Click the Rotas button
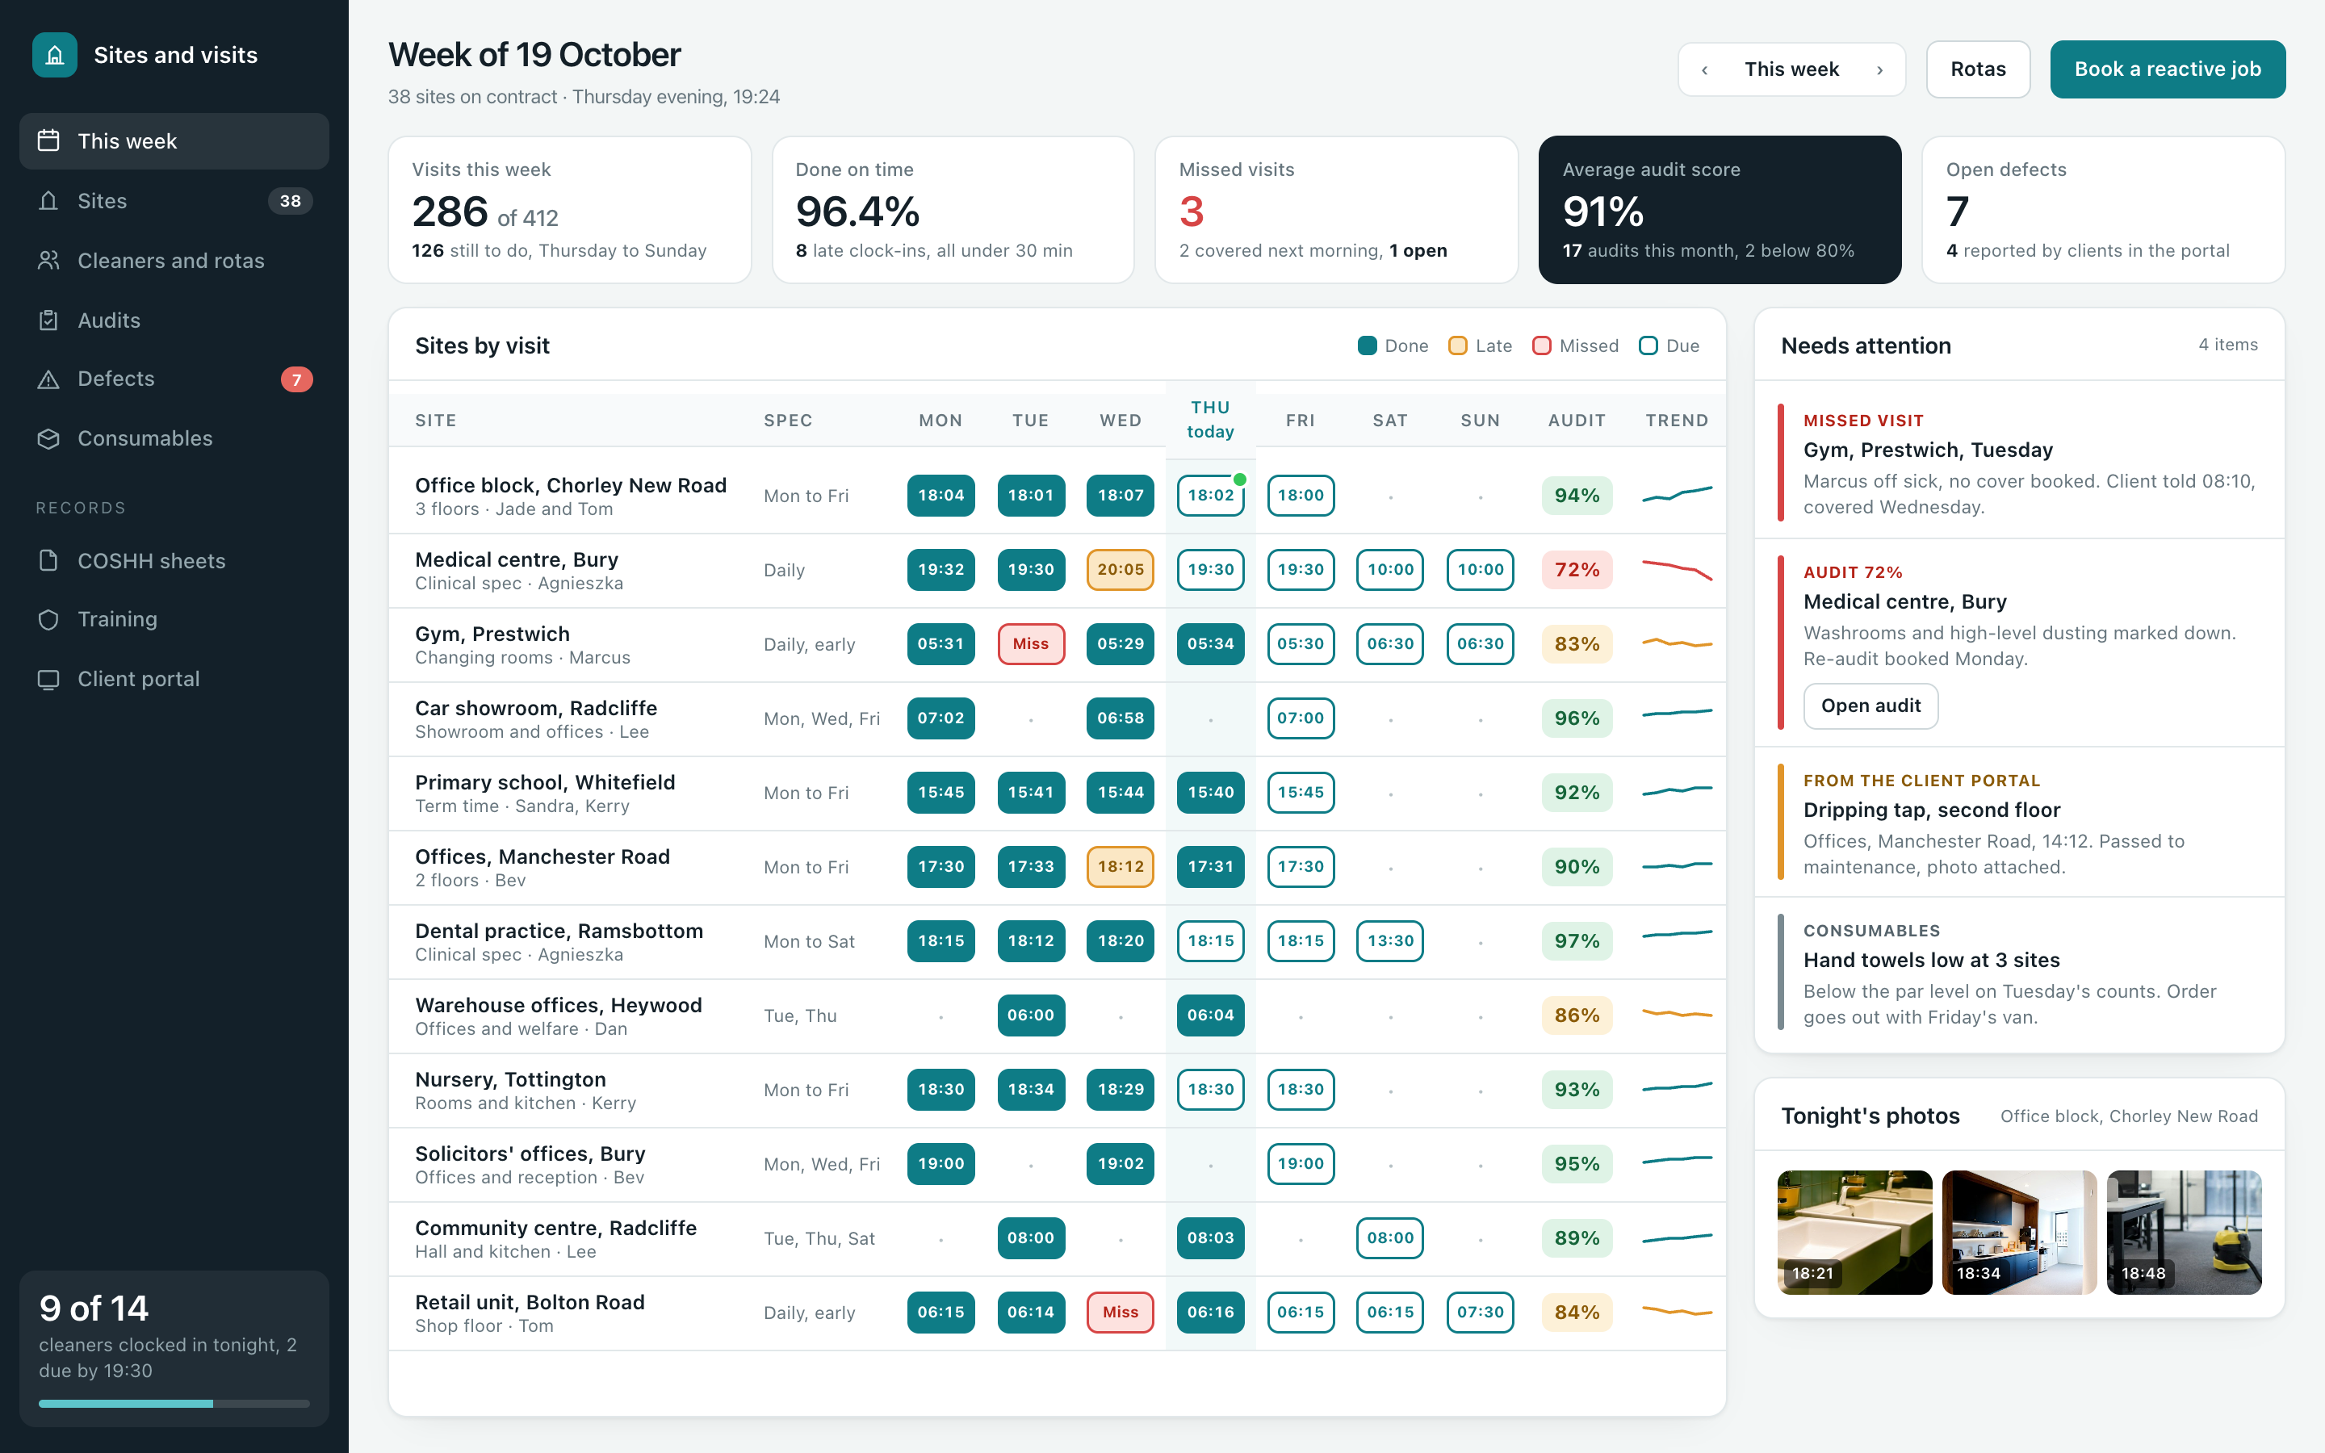 click(1978, 69)
